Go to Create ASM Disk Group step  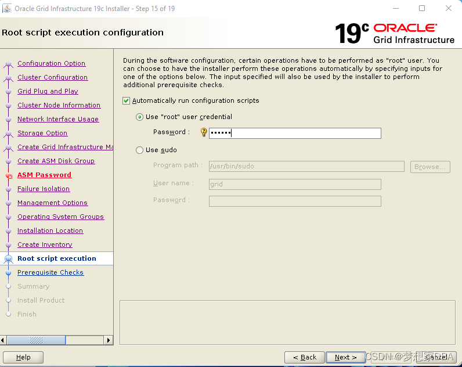click(56, 161)
